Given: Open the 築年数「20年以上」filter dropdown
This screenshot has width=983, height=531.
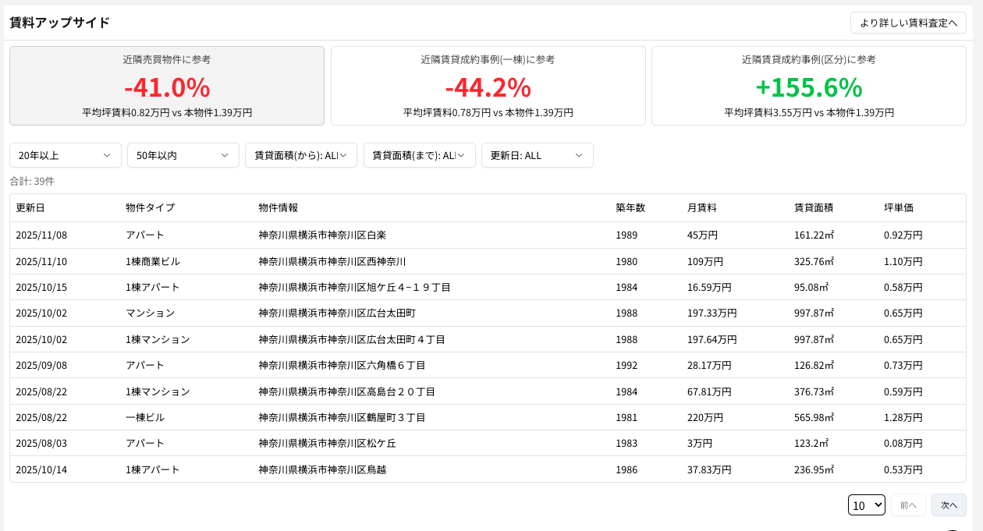Looking at the screenshot, I should click(x=65, y=155).
